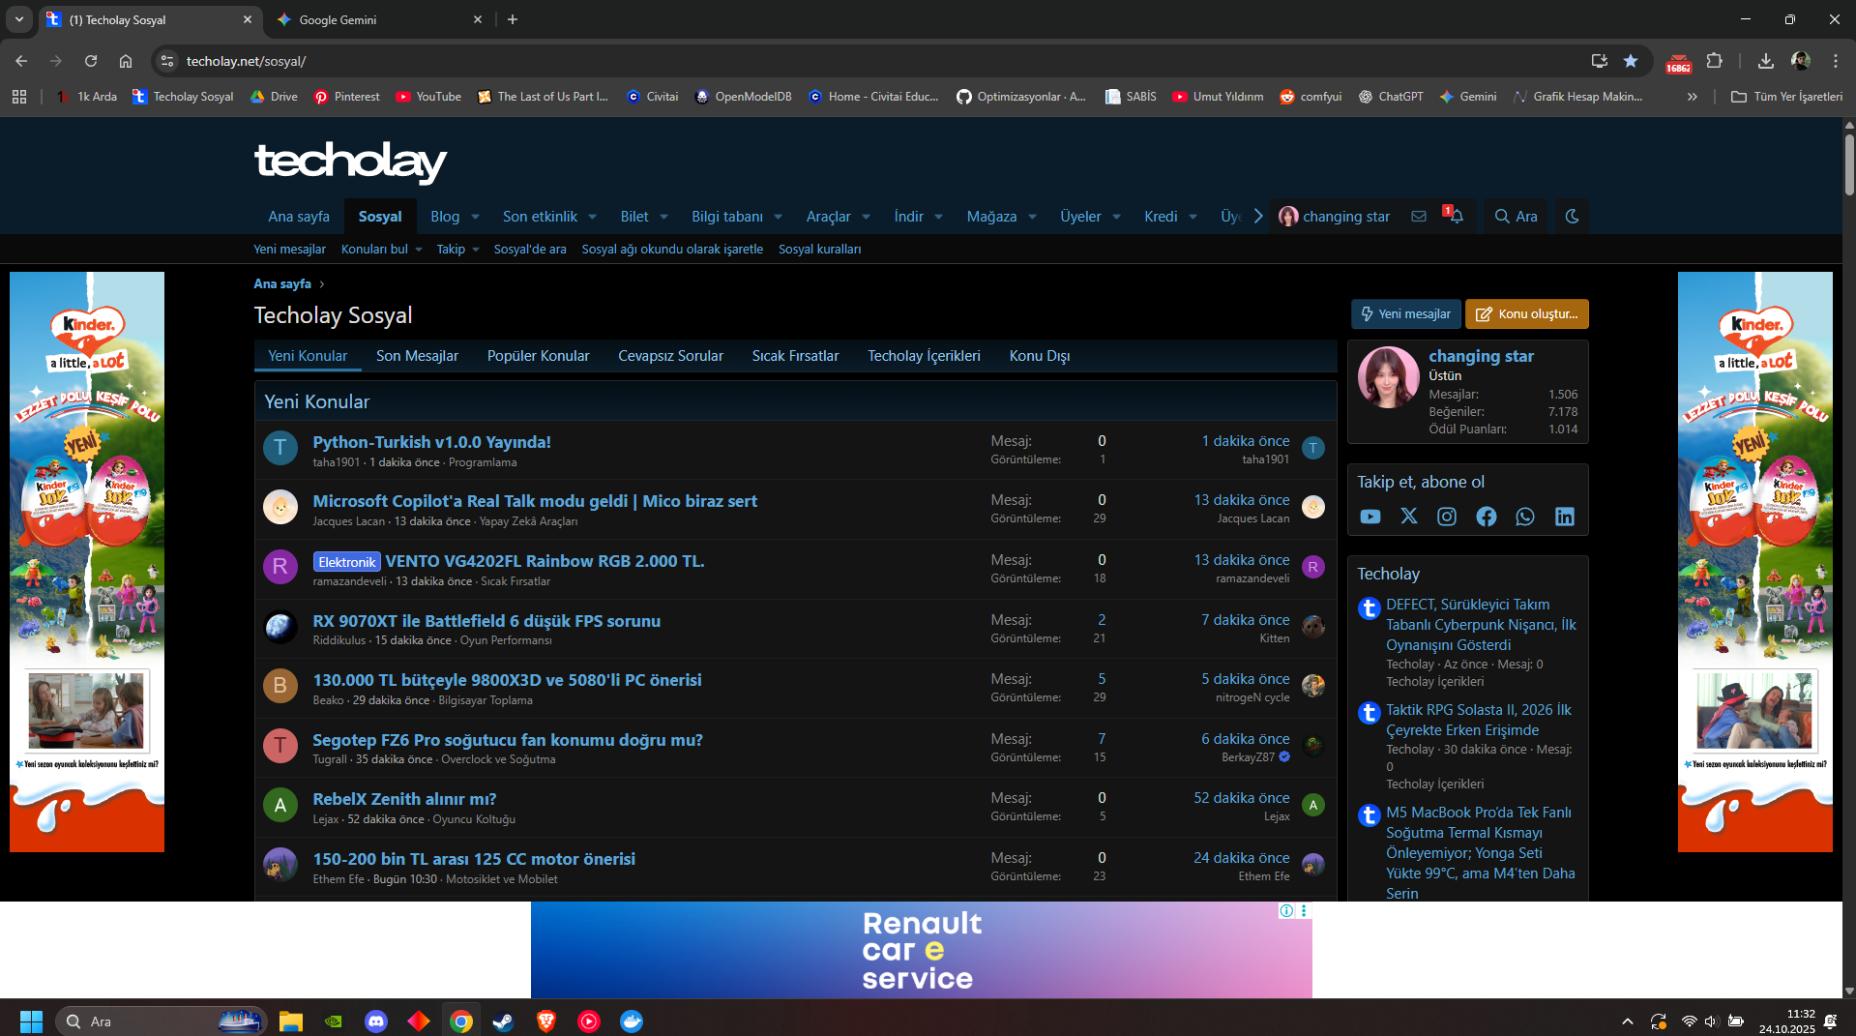Open Discord from the taskbar
Viewport: 1856px width, 1036px height.
[376, 1021]
